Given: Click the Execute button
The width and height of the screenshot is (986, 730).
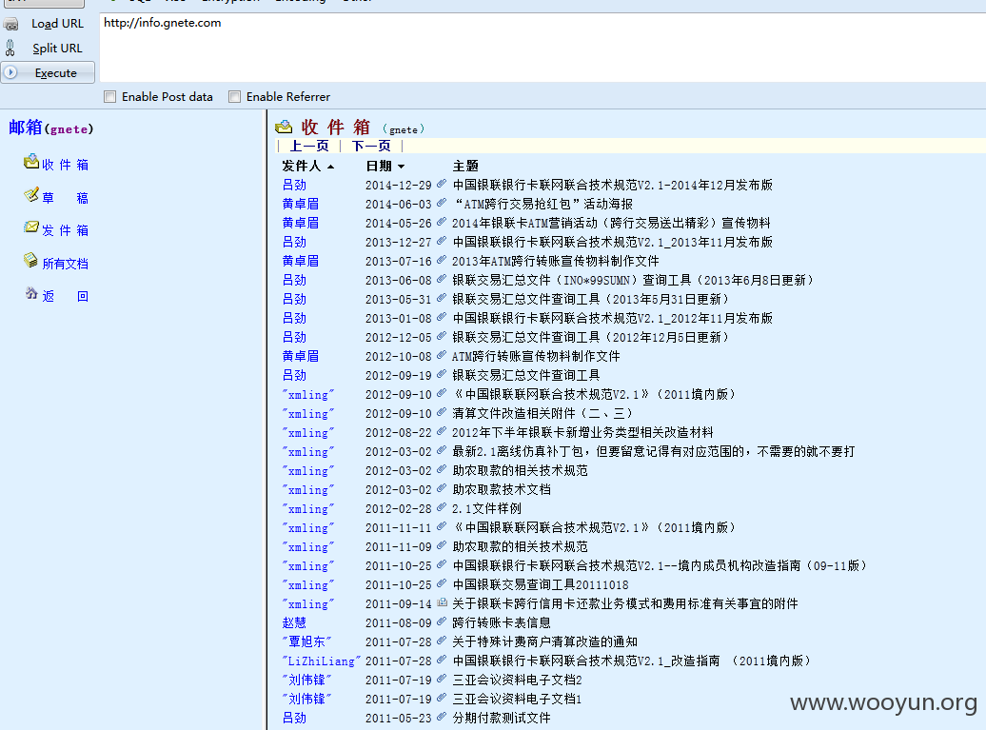Looking at the screenshot, I should (x=48, y=73).
